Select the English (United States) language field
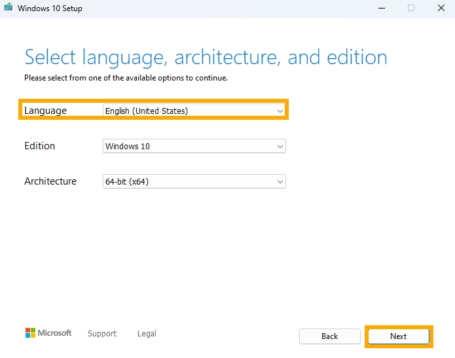 (194, 111)
